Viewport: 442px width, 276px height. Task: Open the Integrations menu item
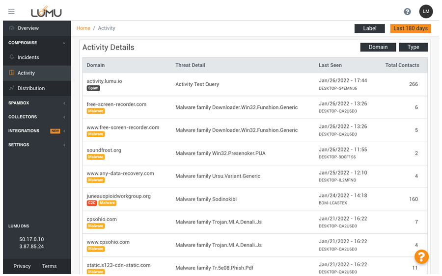coord(24,131)
